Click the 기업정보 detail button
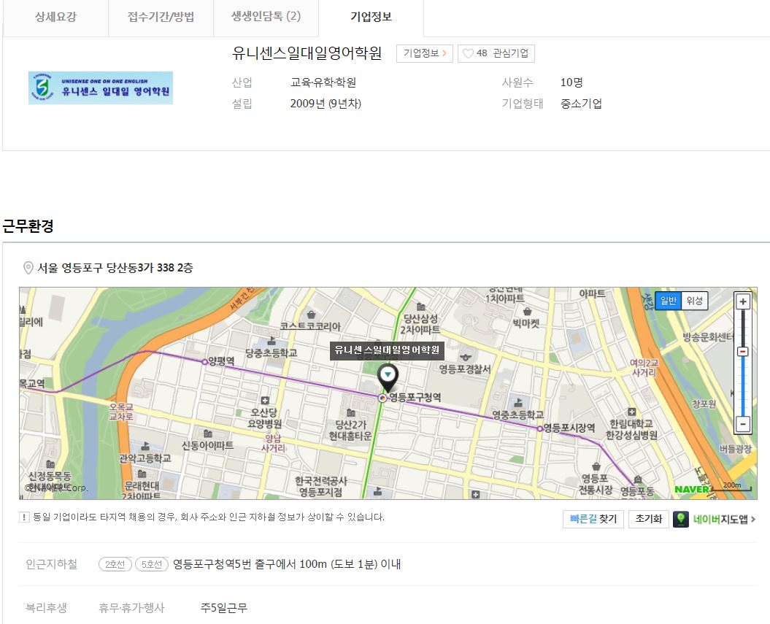Image resolution: width=770 pixels, height=624 pixels. [425, 53]
